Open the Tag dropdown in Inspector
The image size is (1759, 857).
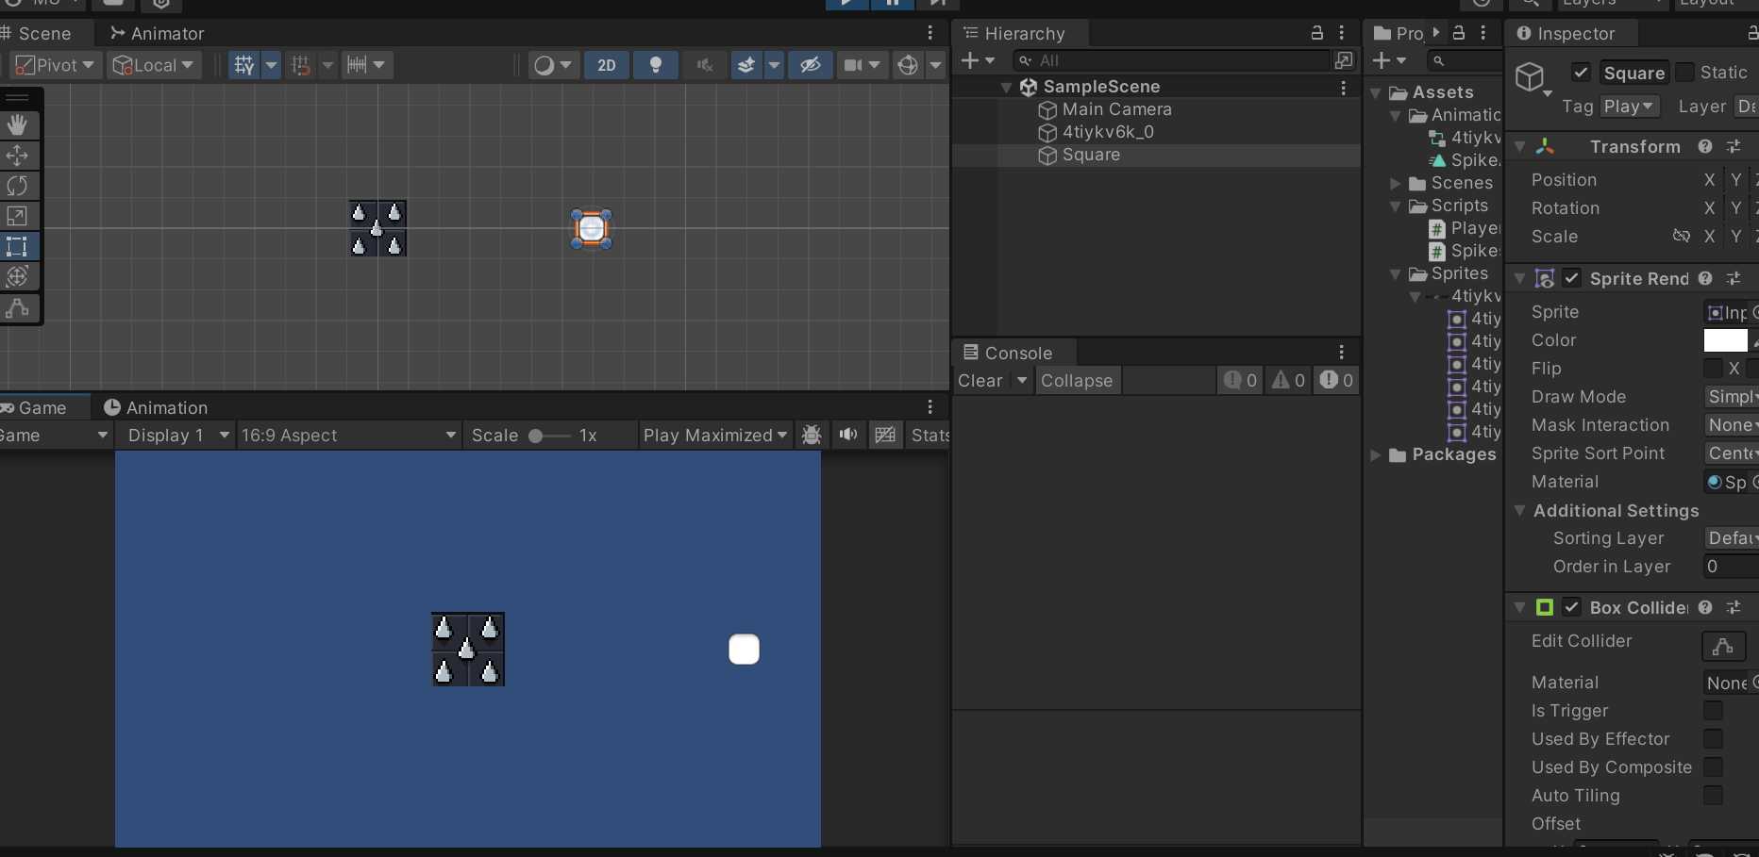(1630, 107)
